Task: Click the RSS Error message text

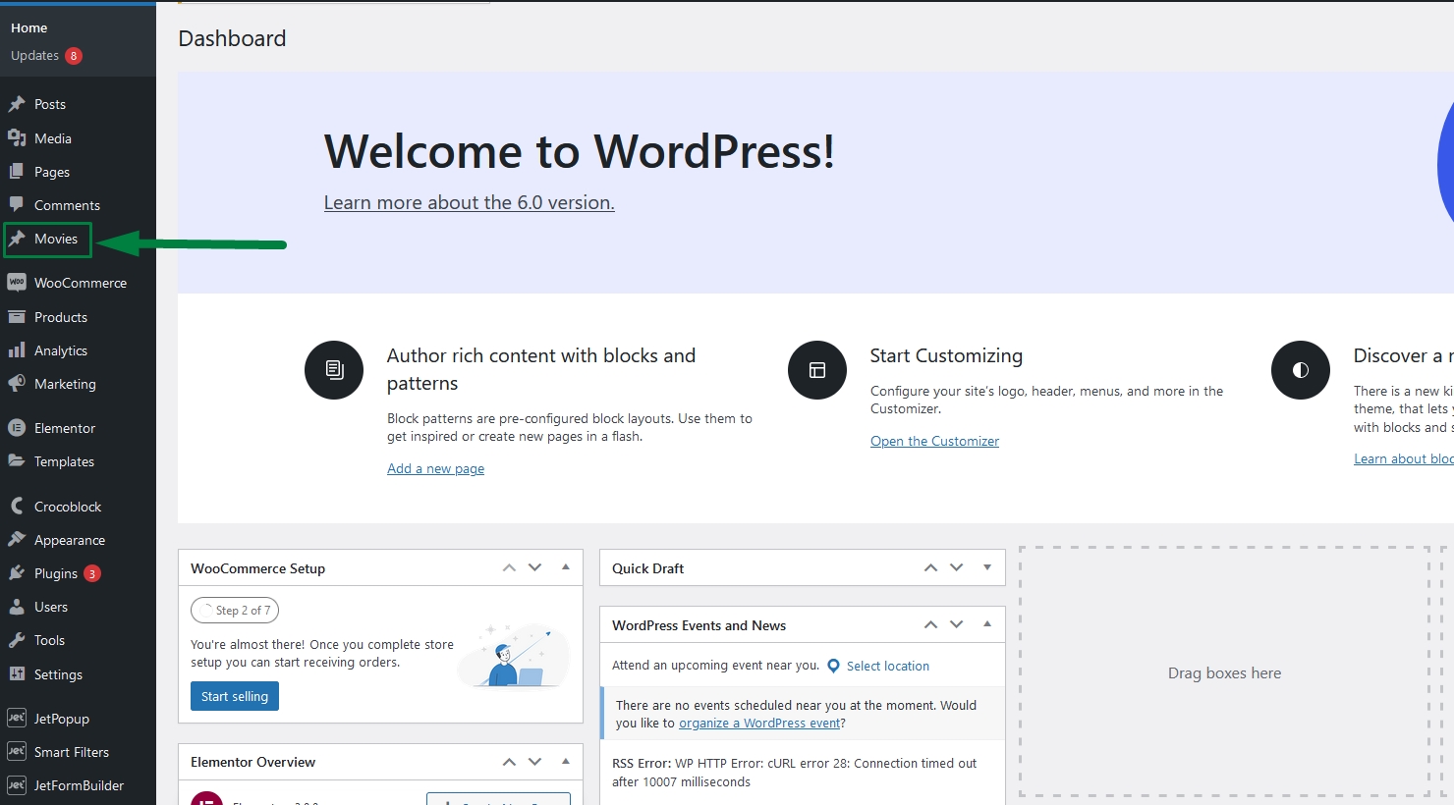Action: click(x=794, y=773)
